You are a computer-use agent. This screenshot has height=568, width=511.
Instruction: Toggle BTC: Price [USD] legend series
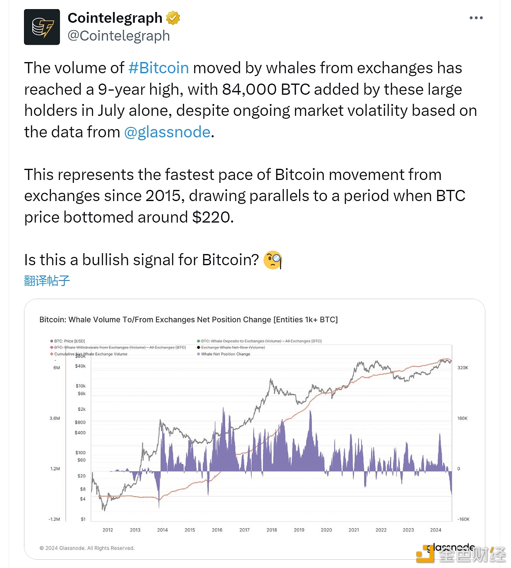[67, 341]
